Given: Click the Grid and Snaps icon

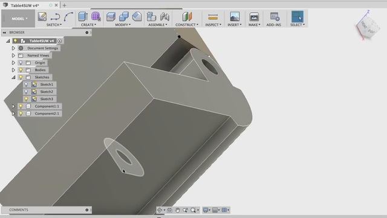Looking at the screenshot, I should (215, 210).
